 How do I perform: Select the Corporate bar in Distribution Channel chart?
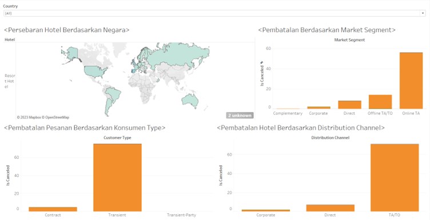[266, 210]
